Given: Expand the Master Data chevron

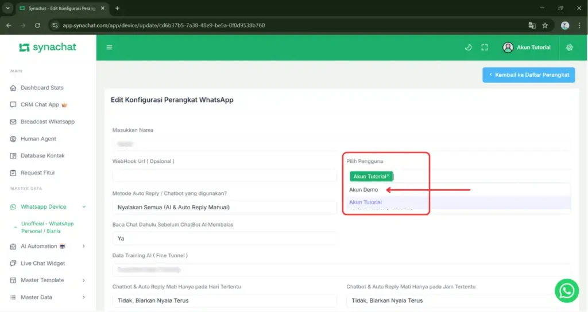Looking at the screenshot, I should [x=84, y=298].
